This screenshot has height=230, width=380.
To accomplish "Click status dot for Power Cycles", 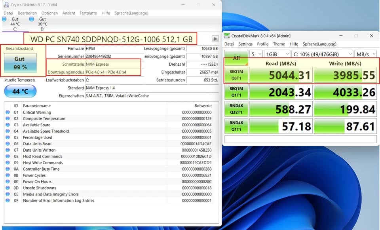I will point(8,175).
